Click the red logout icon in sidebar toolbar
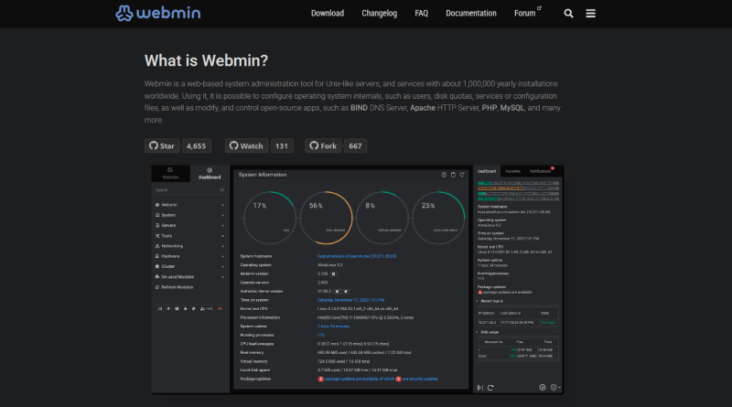This screenshot has width=732, height=407. coord(220,308)
